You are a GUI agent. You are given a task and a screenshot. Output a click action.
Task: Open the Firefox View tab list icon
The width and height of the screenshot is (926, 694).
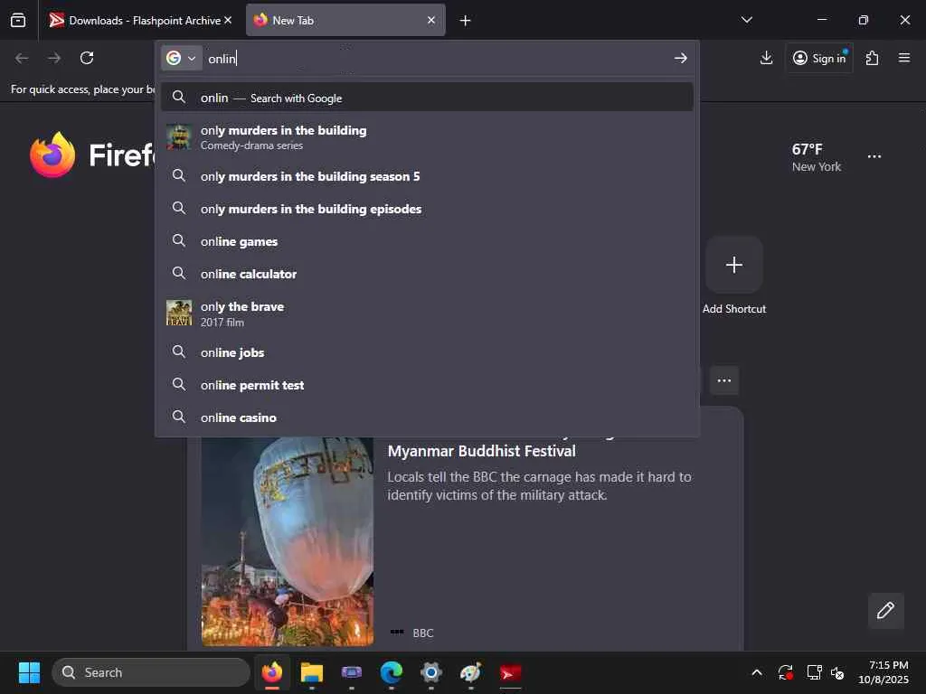click(x=18, y=20)
